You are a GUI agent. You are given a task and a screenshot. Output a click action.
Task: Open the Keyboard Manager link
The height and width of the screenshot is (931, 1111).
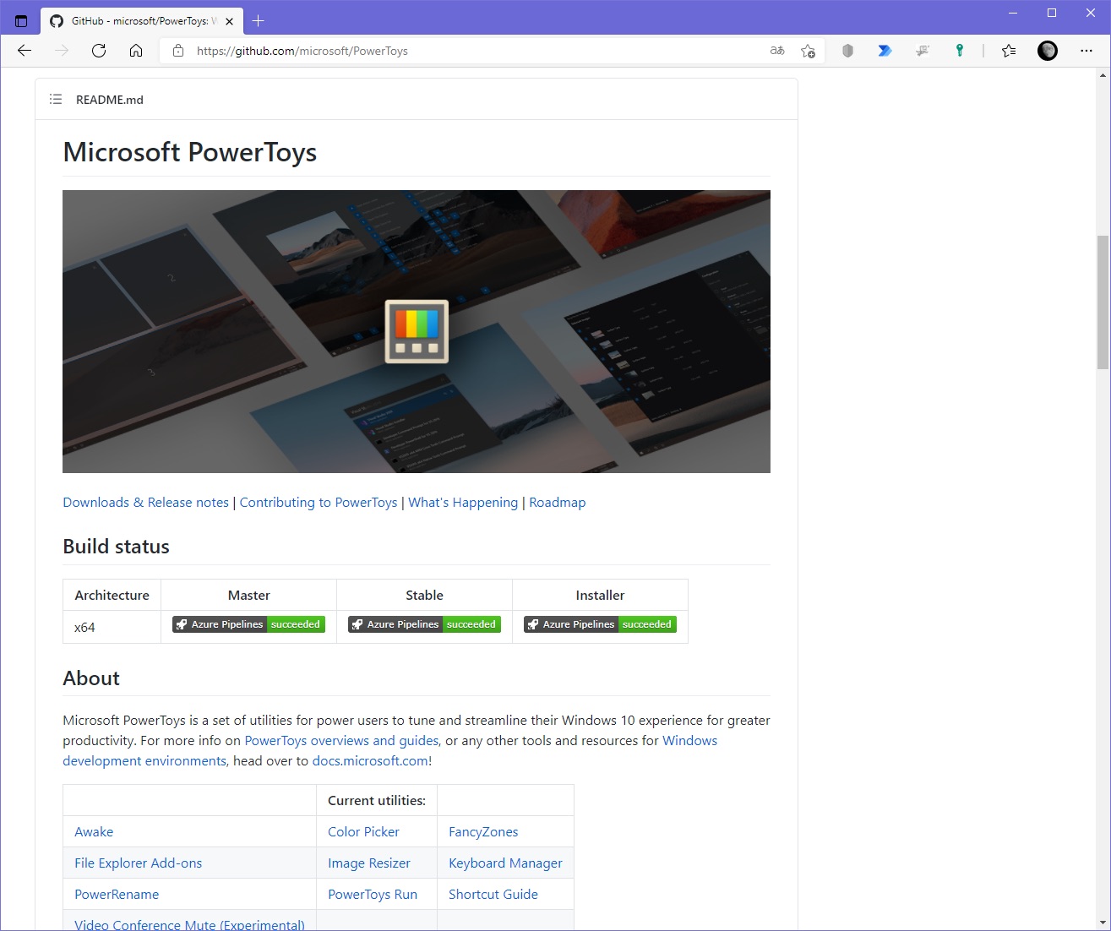[505, 863]
